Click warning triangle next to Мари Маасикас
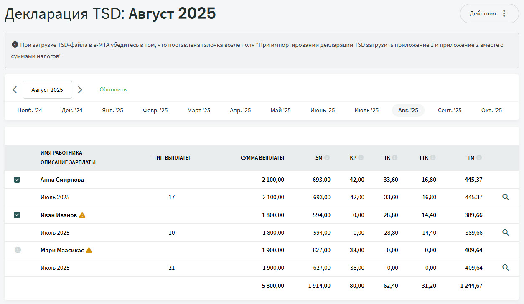The height and width of the screenshot is (304, 524). pyautogui.click(x=89, y=250)
